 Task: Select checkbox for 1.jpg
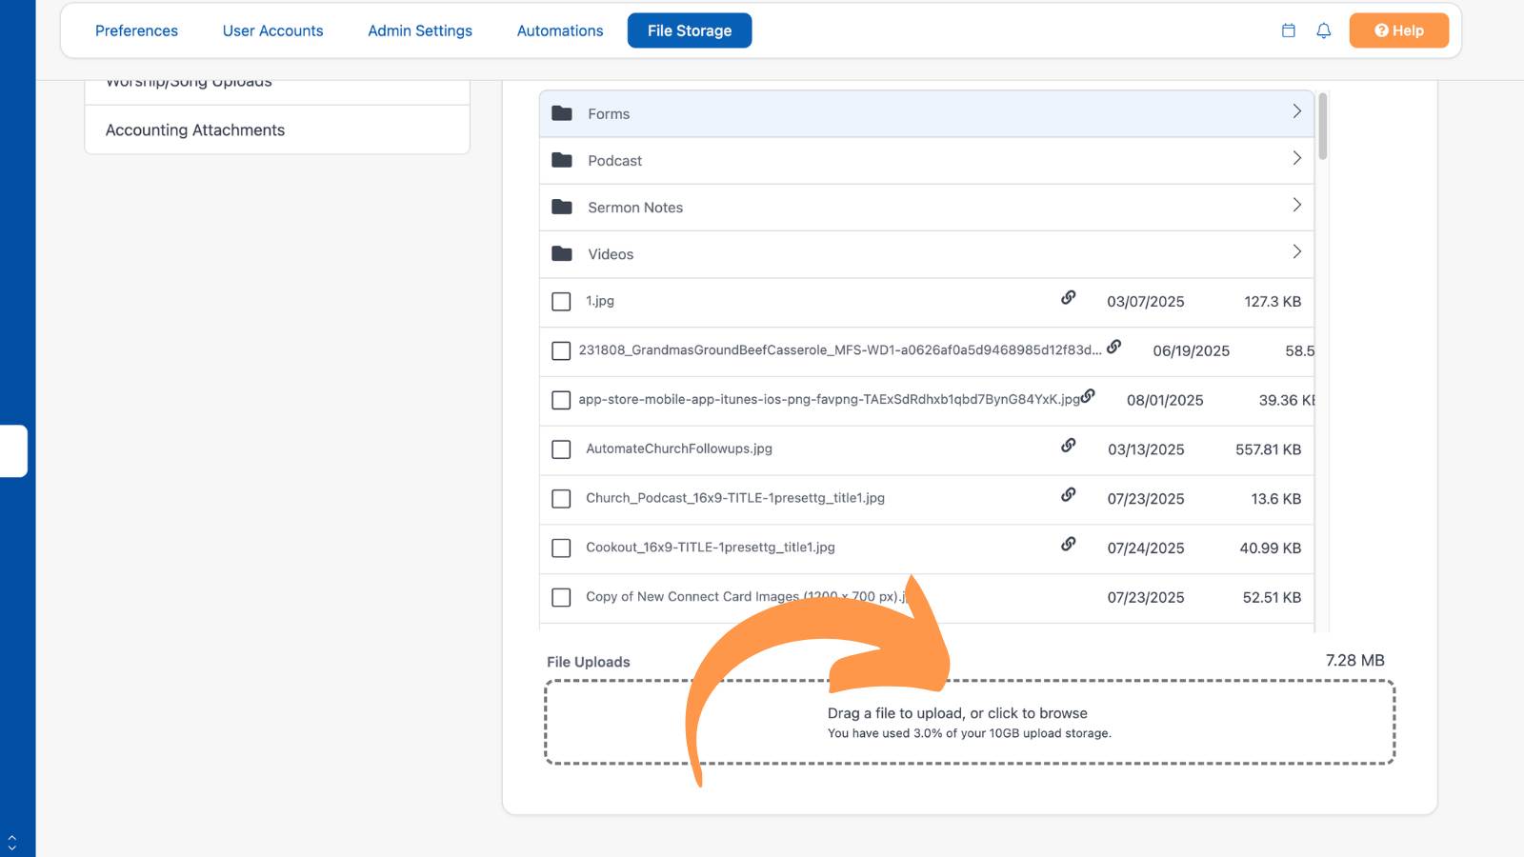(x=561, y=302)
